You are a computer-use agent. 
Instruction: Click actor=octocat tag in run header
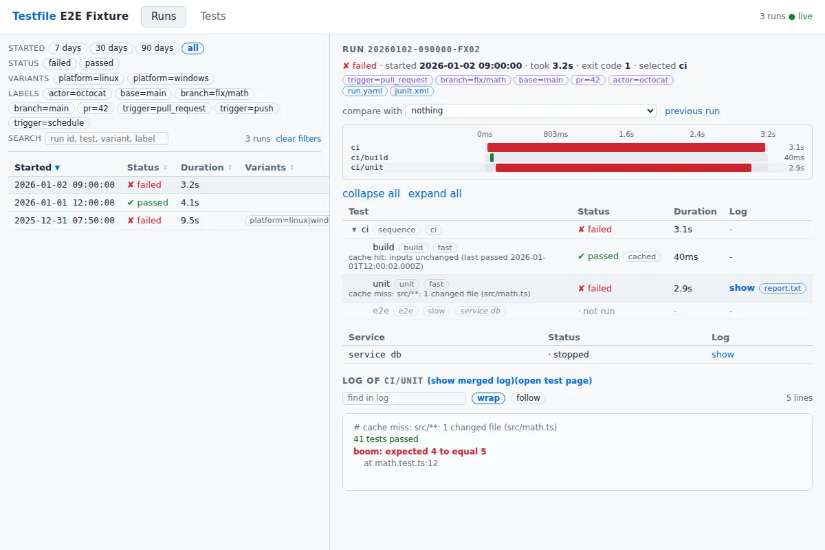tap(641, 80)
